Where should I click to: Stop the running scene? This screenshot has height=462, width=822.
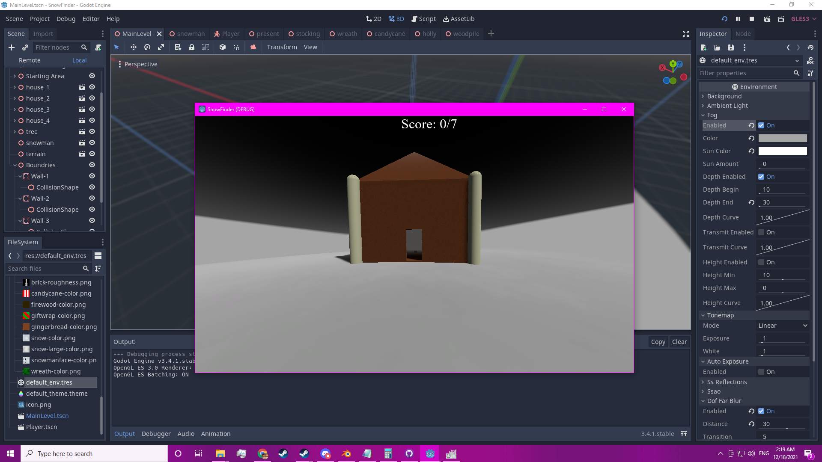pos(752,19)
